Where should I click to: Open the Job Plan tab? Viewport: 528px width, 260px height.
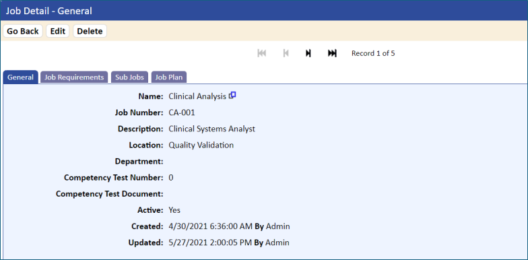coord(169,77)
